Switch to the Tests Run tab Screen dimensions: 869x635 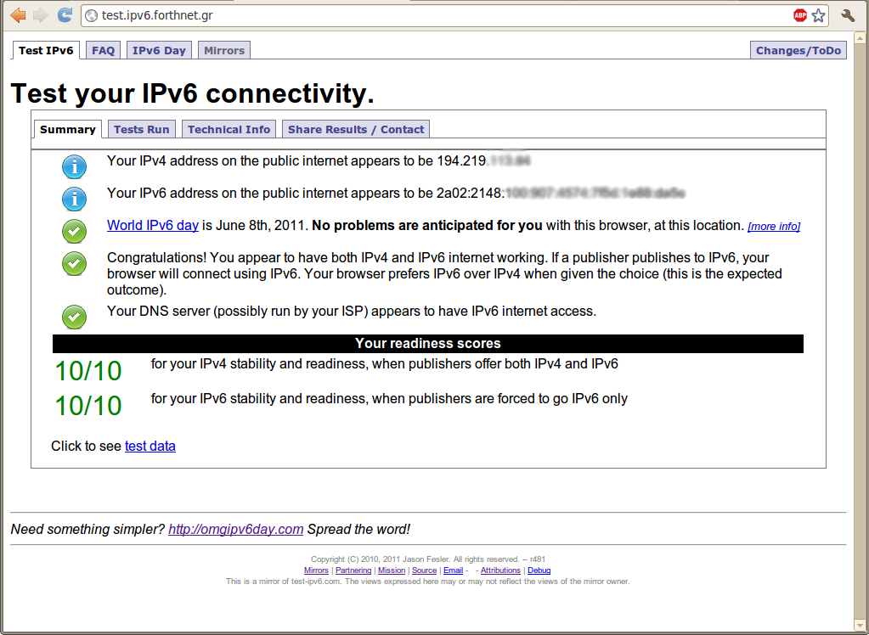tap(141, 130)
